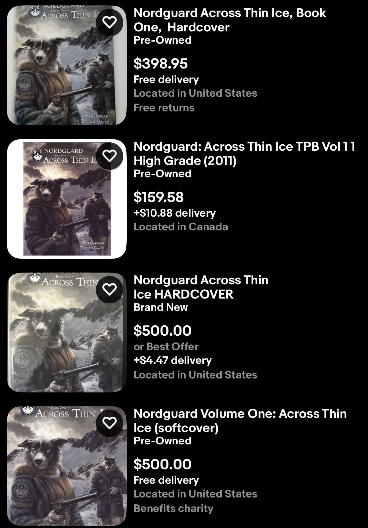This screenshot has height=528, width=368.
Task: Click 'Free returns' on the first listing
Action: coord(164,108)
